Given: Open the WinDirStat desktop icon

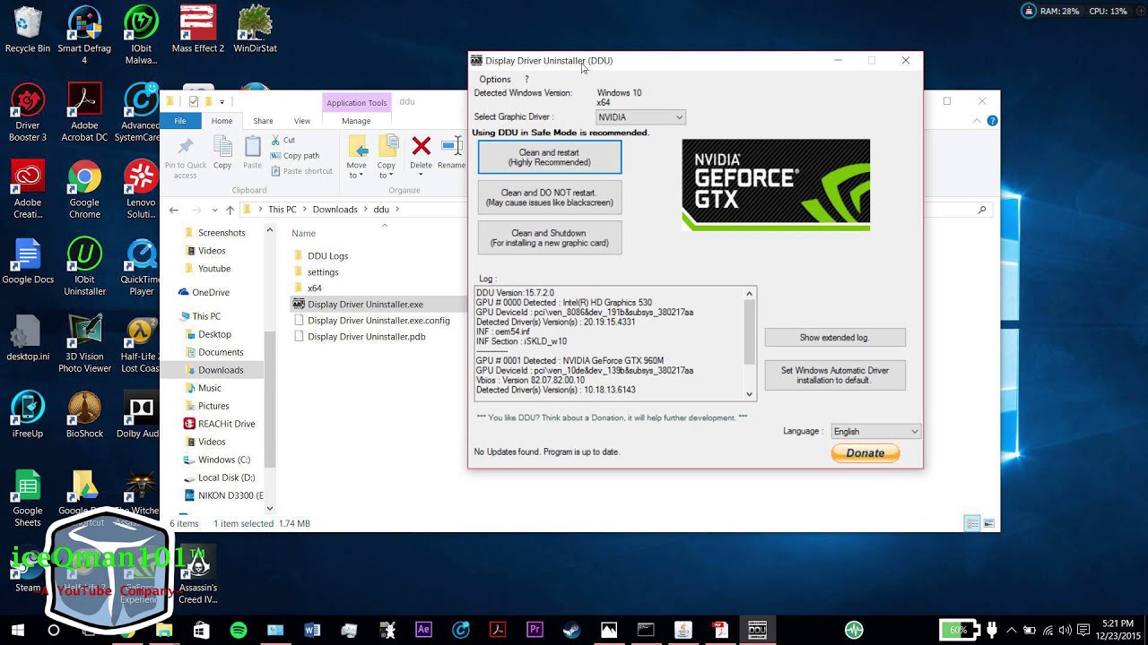Looking at the screenshot, I should [255, 30].
